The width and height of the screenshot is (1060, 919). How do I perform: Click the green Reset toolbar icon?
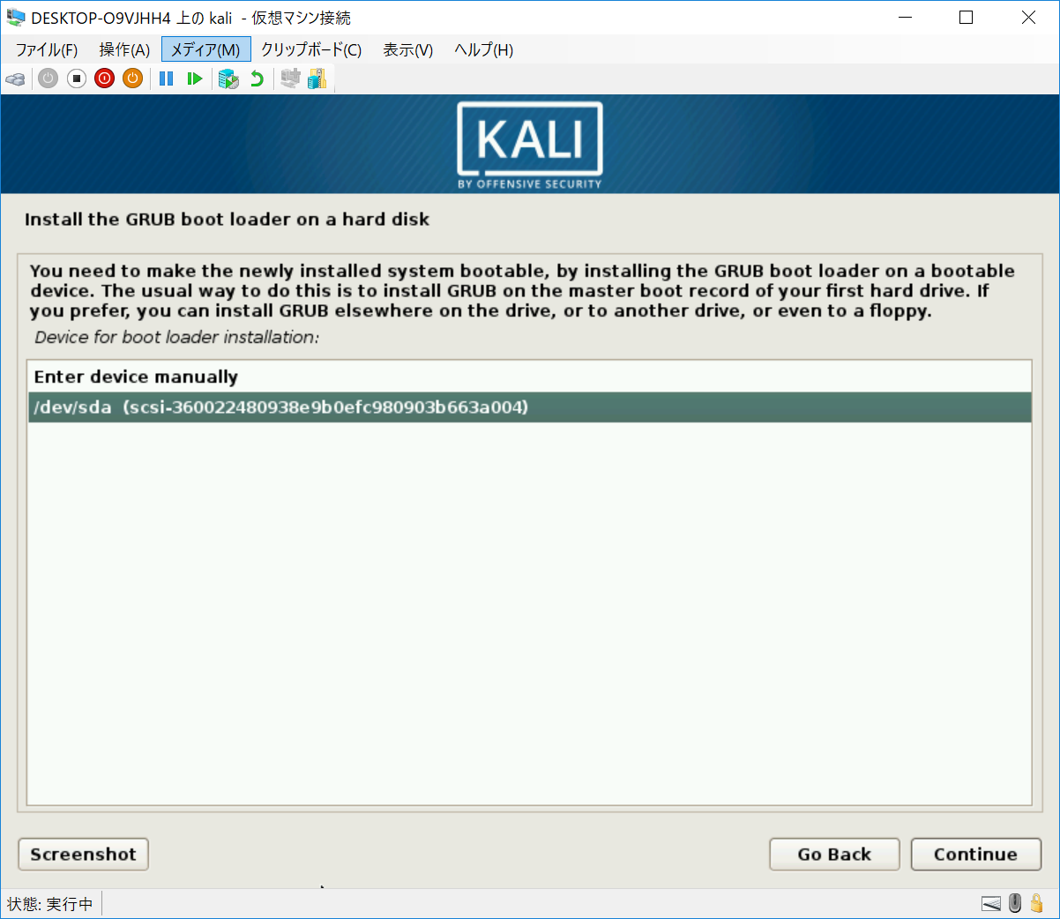(x=195, y=79)
